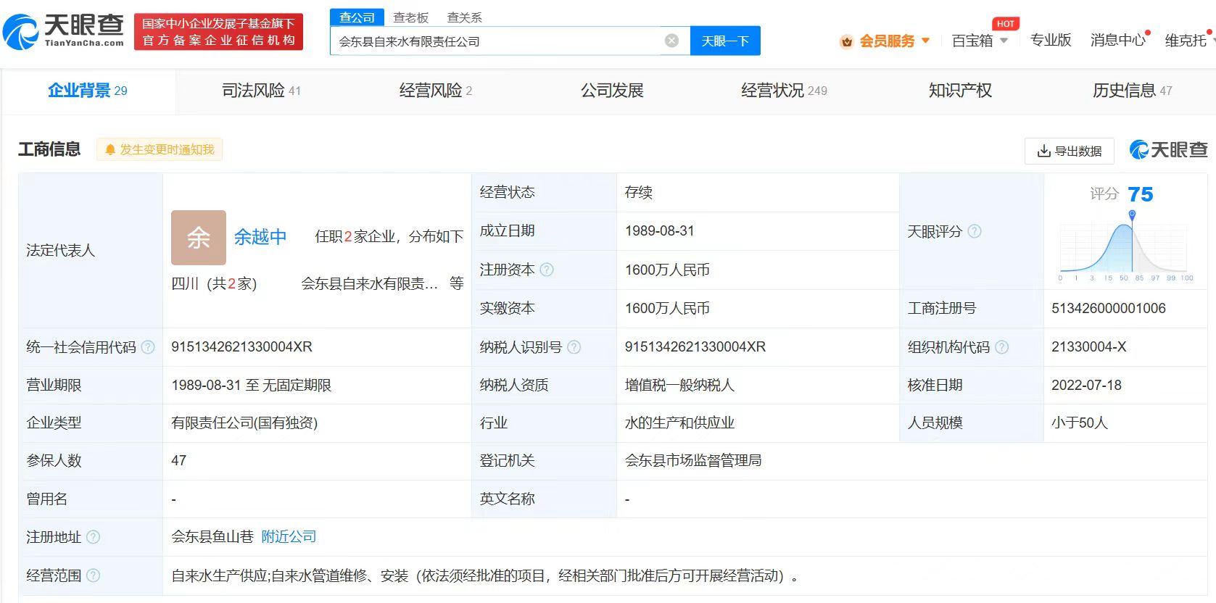Image resolution: width=1216 pixels, height=603 pixels.
Task: Open help for 注册资本 question icon
Action: pyautogui.click(x=547, y=270)
